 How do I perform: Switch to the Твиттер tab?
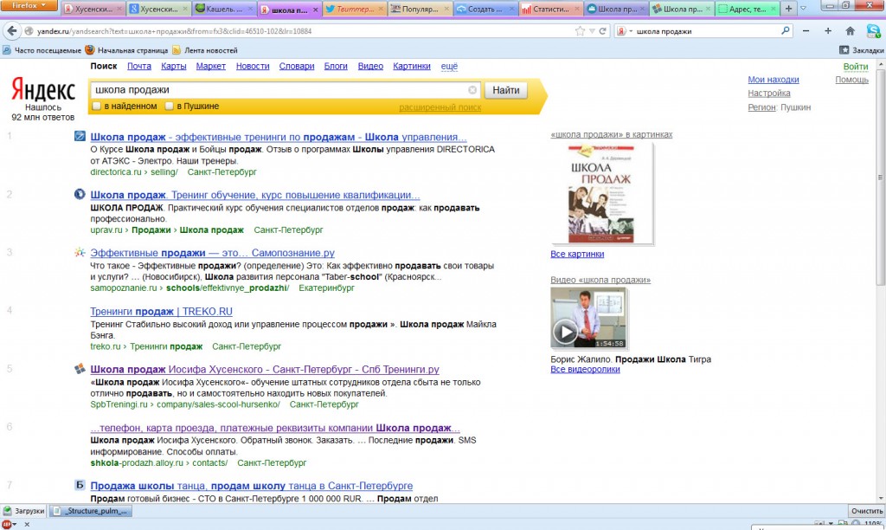(356, 9)
